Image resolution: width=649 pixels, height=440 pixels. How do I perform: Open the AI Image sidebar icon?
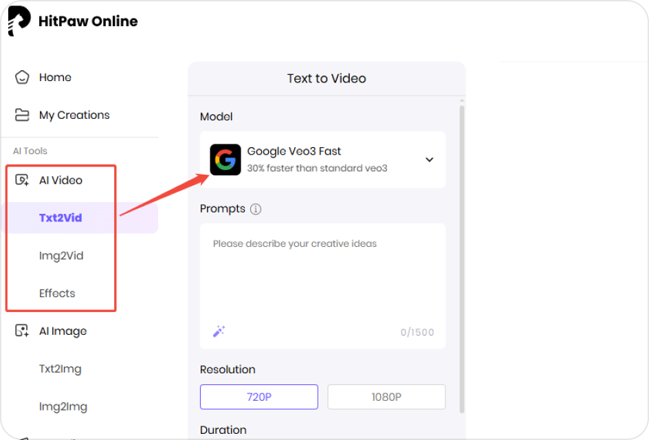click(21, 331)
